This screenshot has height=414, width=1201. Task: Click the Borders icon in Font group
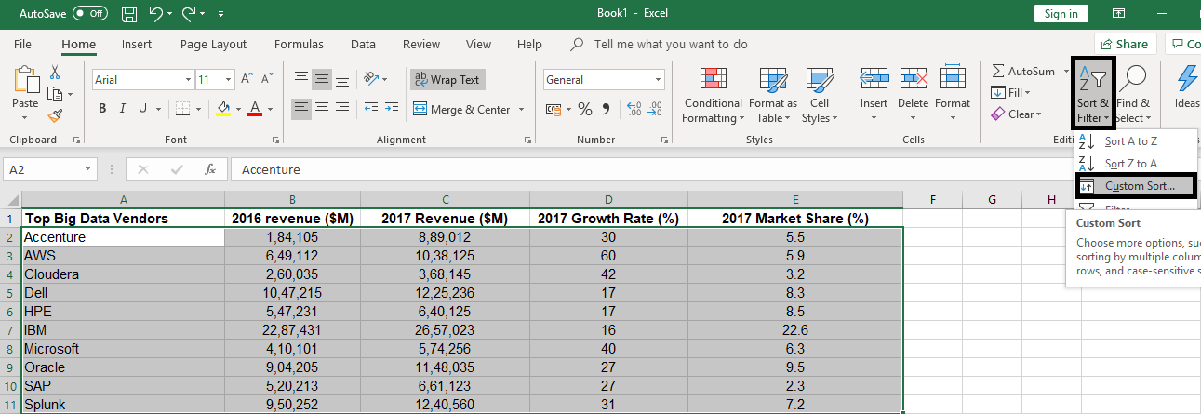point(182,109)
